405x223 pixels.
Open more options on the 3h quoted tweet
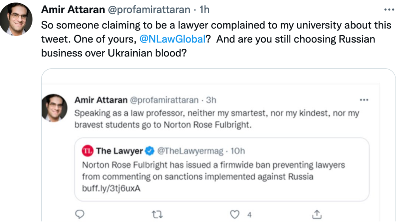click(363, 100)
